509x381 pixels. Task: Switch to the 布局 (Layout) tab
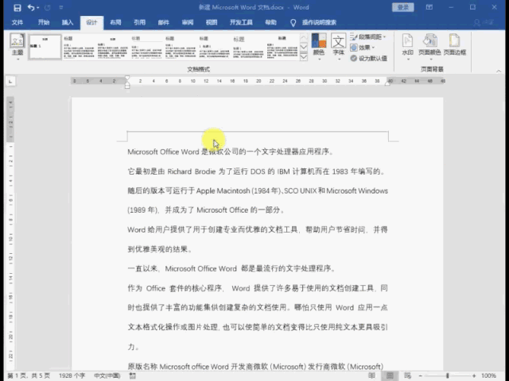pos(115,23)
